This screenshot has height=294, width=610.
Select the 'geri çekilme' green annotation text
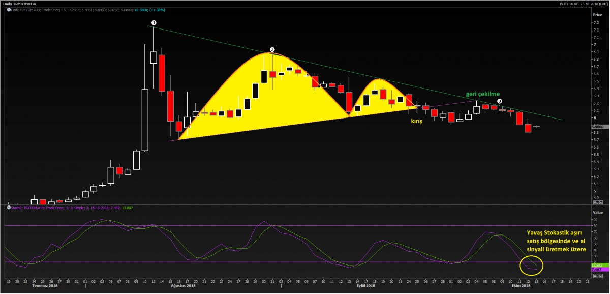pyautogui.click(x=483, y=94)
